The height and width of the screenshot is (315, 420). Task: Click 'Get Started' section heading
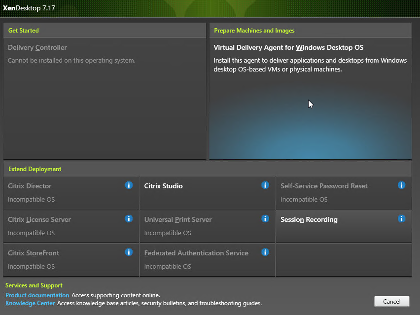point(24,31)
